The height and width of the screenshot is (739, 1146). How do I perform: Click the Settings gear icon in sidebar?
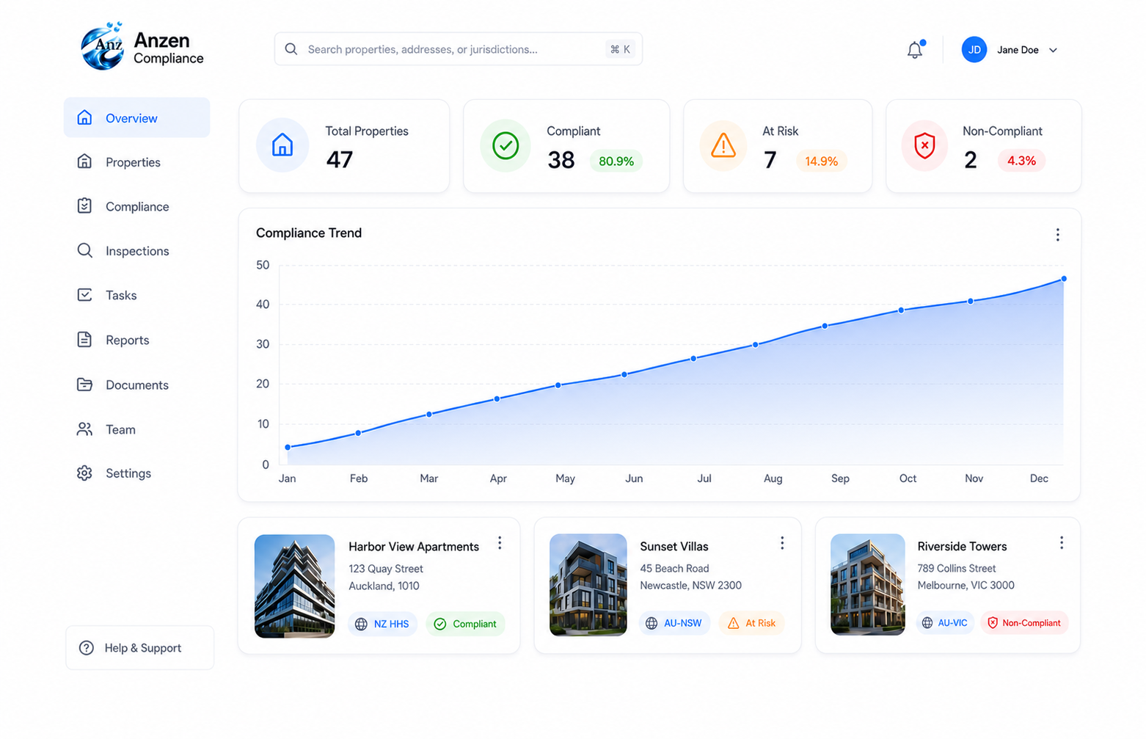click(x=84, y=473)
